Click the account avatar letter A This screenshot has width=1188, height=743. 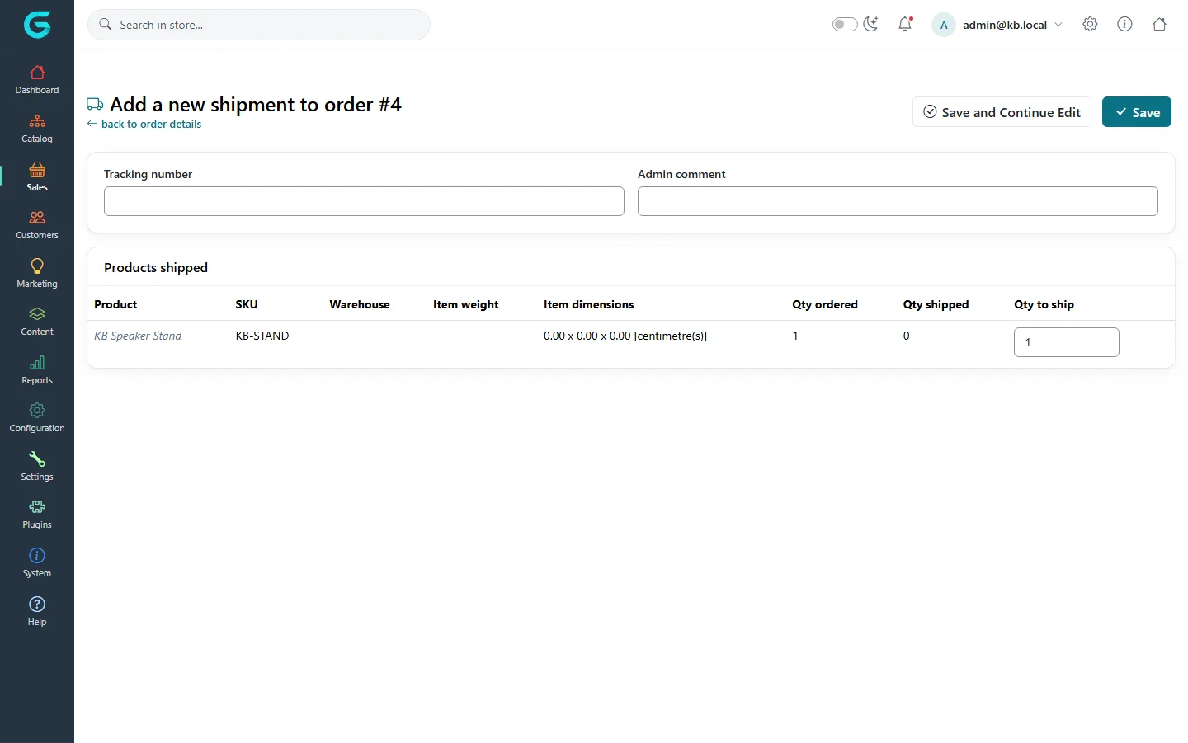coord(944,25)
